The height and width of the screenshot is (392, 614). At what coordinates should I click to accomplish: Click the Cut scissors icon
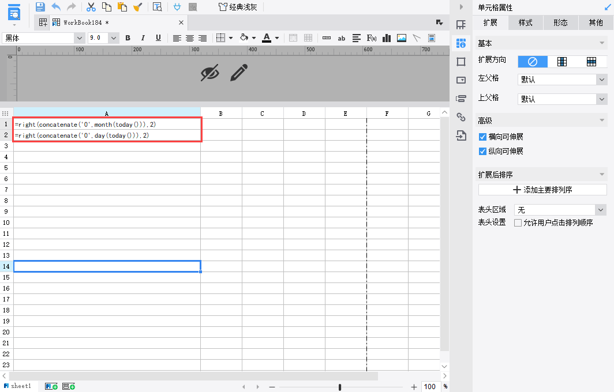coord(91,7)
